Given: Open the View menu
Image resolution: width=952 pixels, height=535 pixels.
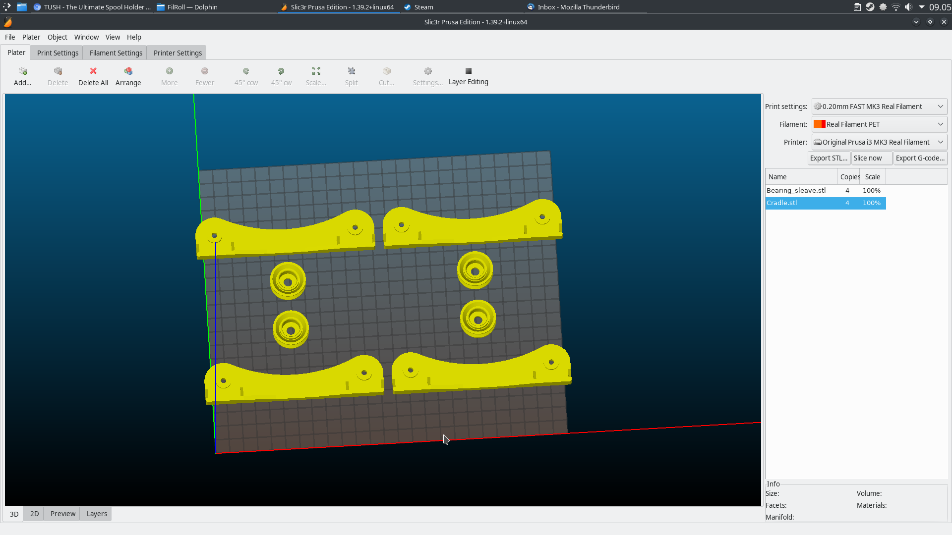Looking at the screenshot, I should [x=113, y=37].
